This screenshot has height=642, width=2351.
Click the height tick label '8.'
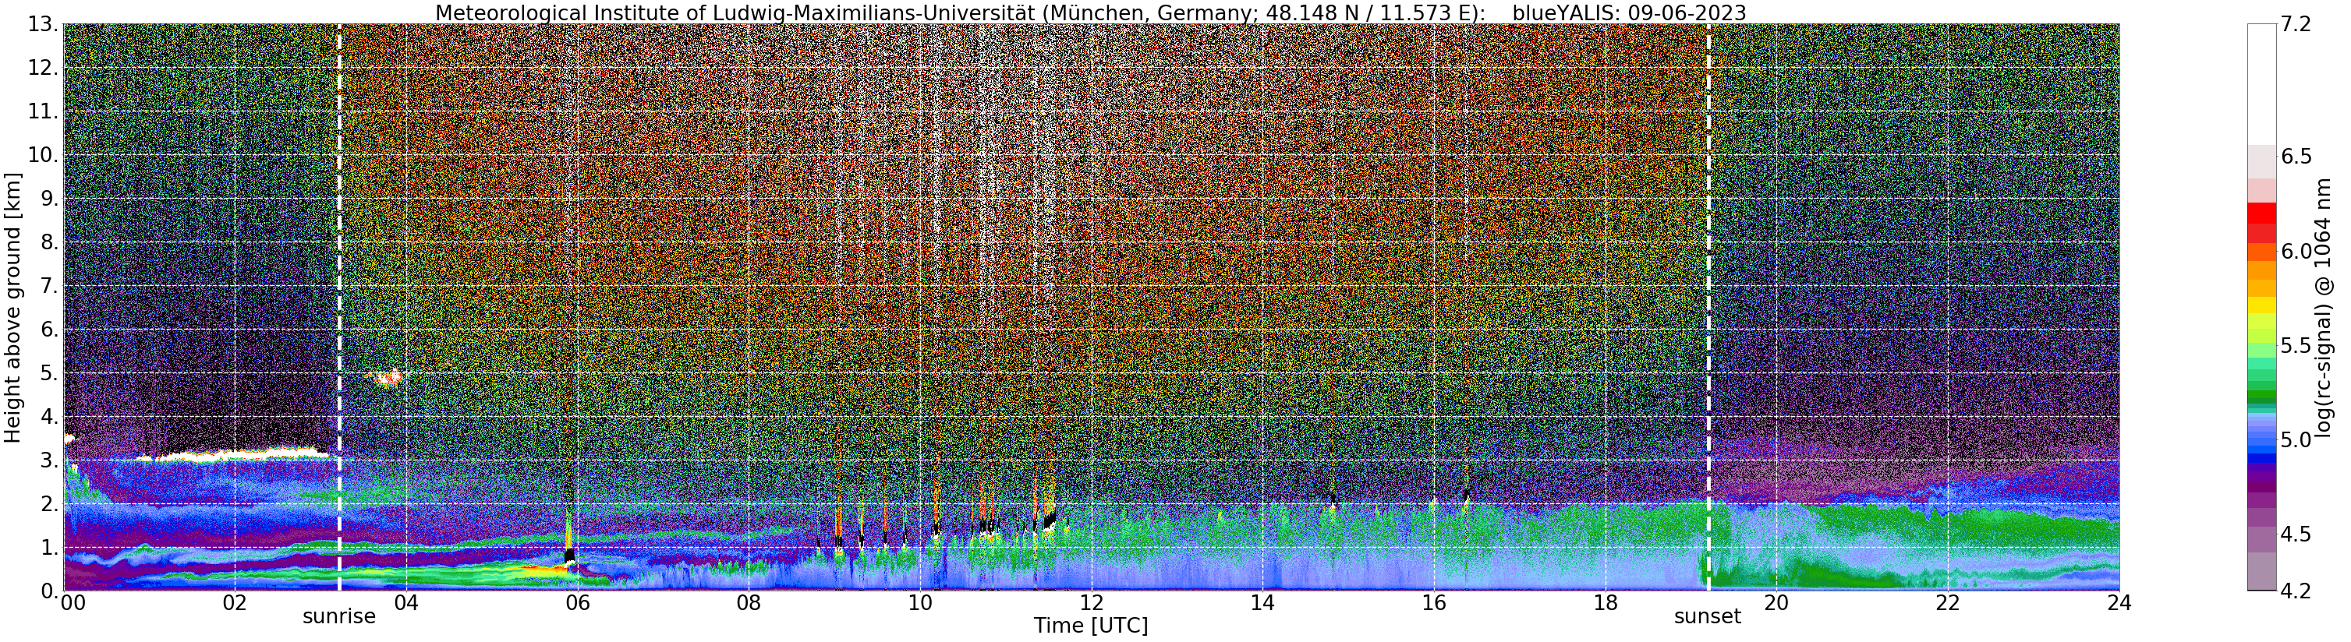48,242
